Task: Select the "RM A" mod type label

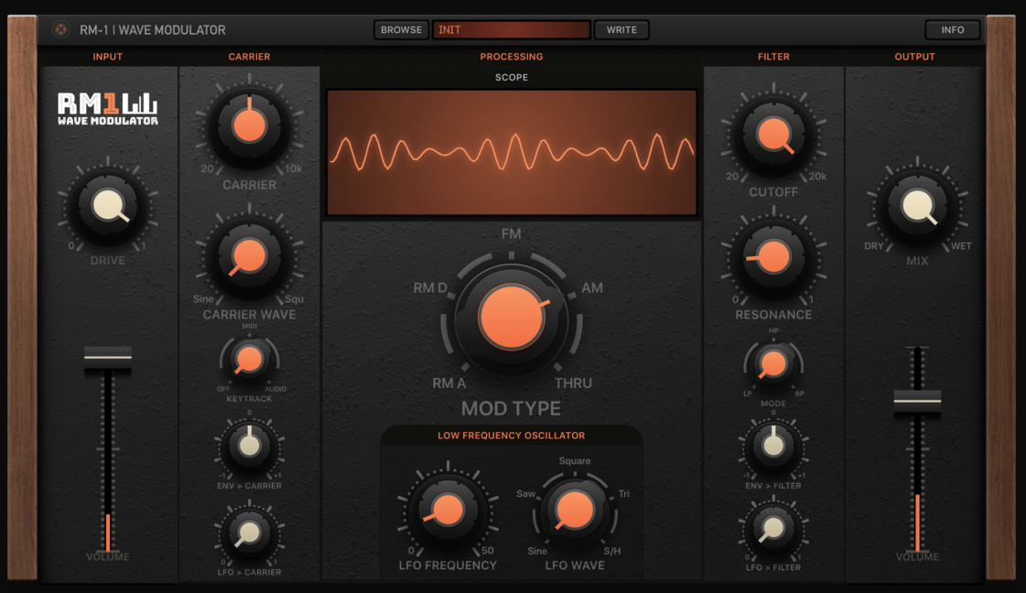Action: tap(448, 383)
